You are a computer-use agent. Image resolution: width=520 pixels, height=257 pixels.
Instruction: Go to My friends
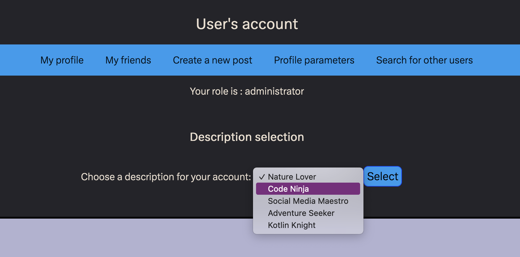(x=128, y=60)
